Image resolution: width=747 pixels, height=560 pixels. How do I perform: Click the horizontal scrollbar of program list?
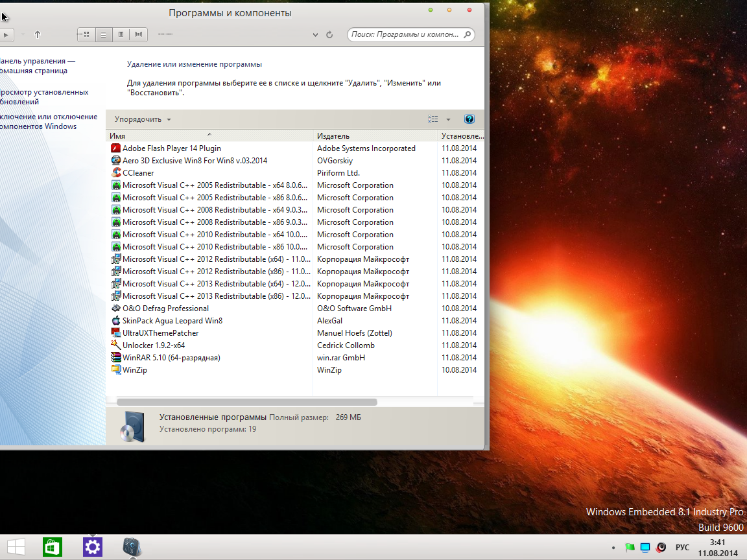[x=247, y=402]
